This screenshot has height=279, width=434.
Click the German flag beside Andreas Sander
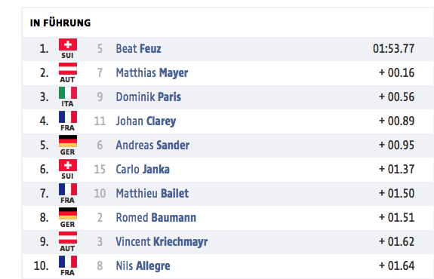tap(68, 141)
